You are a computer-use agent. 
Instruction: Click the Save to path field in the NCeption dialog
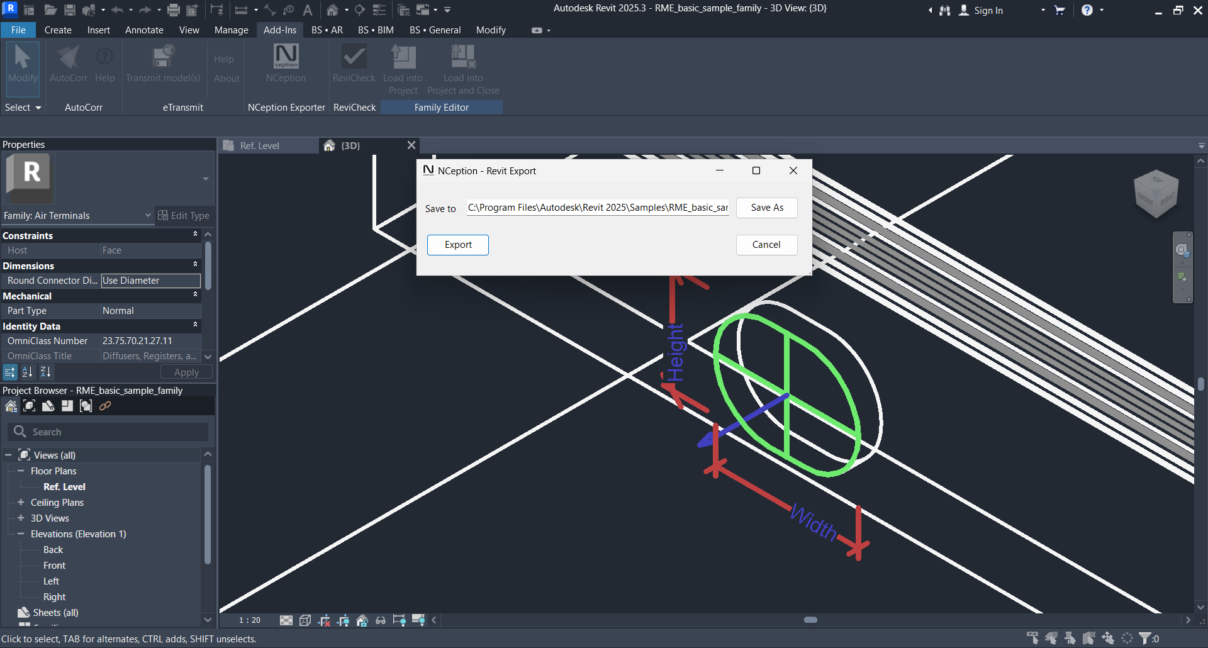[x=598, y=208]
